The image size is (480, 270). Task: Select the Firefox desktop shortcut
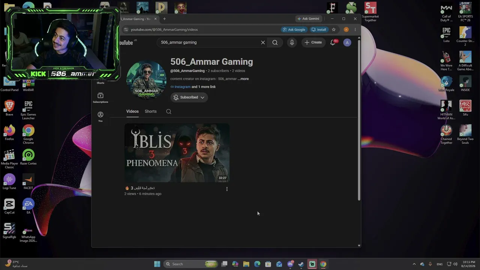[9, 133]
